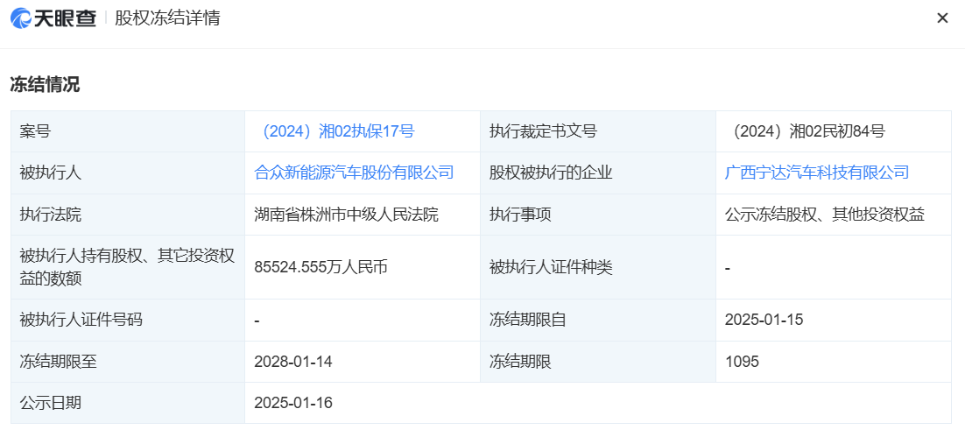Image resolution: width=965 pixels, height=430 pixels.
Task: Click the court name 湖南省株洲市中级人民法院
Action: pos(346,215)
